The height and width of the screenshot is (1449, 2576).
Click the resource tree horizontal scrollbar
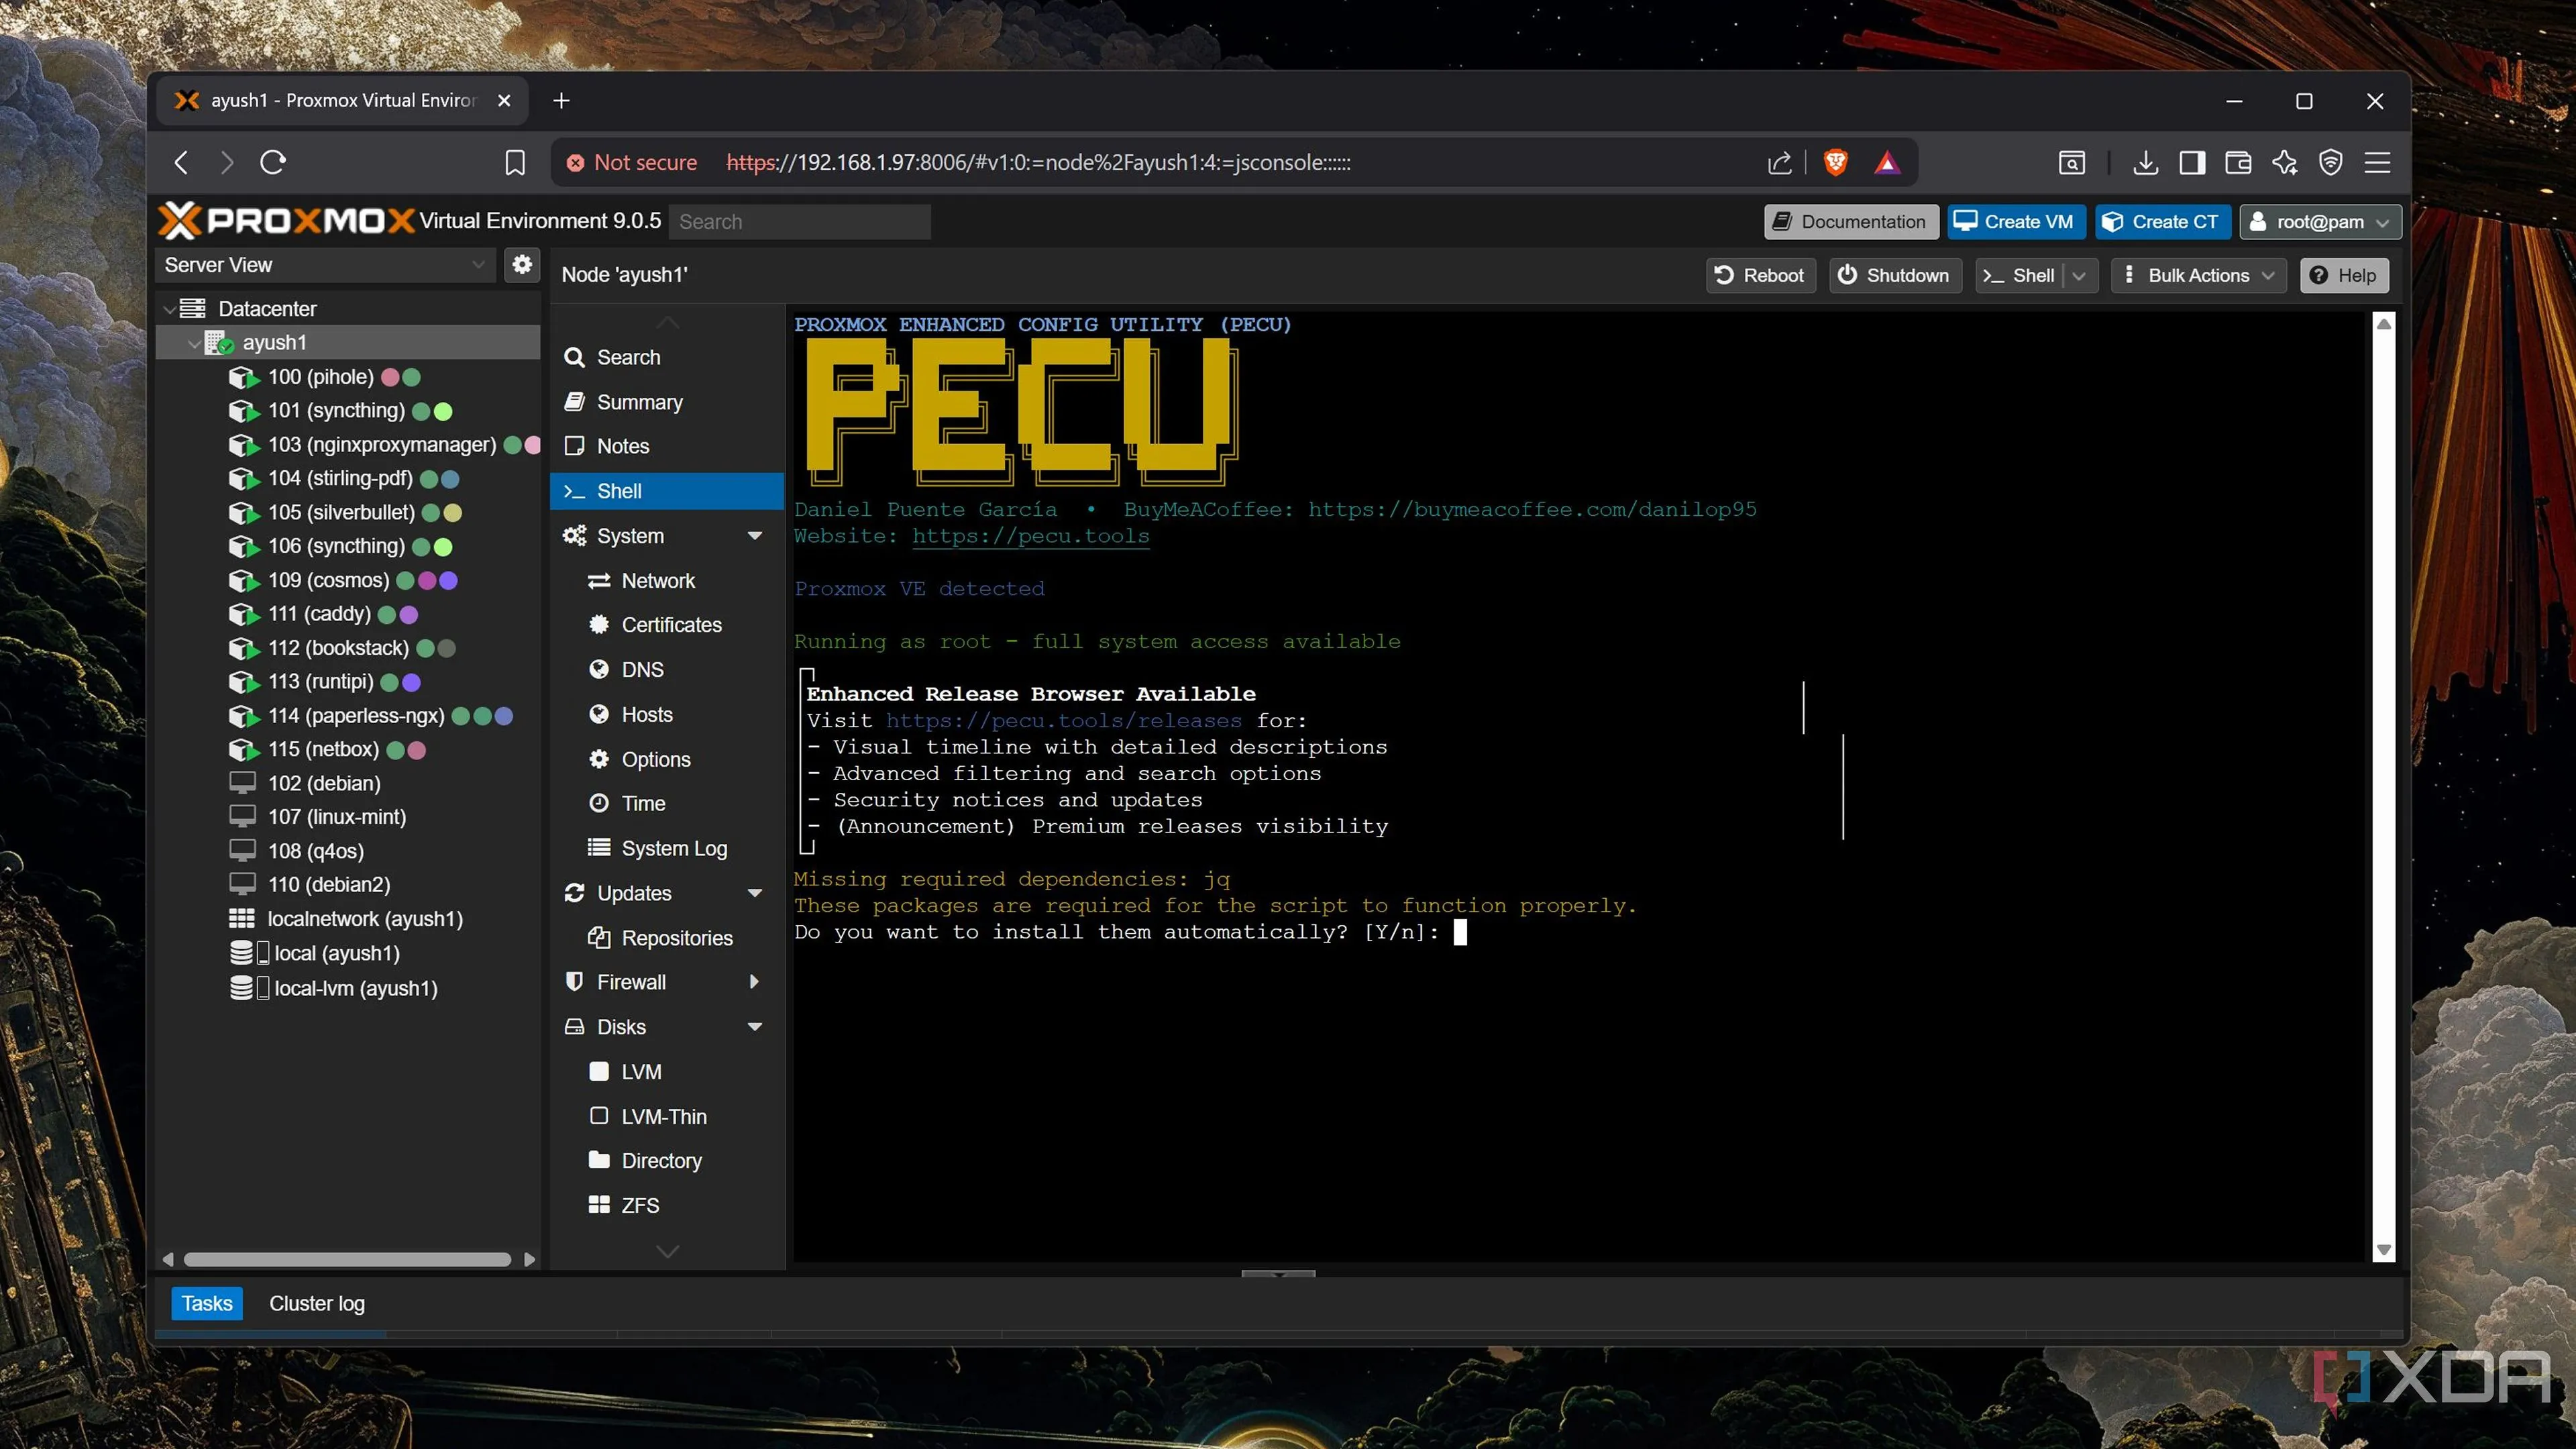347,1259
